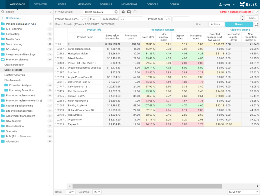Click the globe icon in view selector

pyautogui.click(x=116, y=12)
